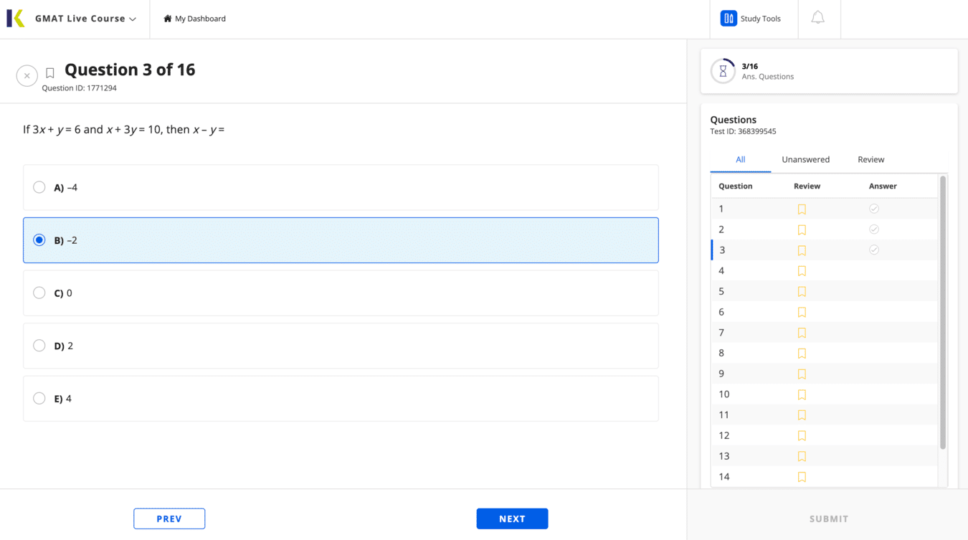The height and width of the screenshot is (540, 968).
Task: Expand the GMAT Live Course dropdown
Action: coord(133,19)
